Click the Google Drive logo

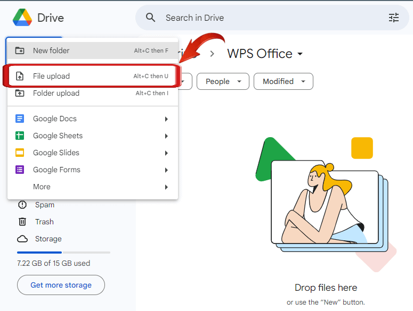coord(22,18)
